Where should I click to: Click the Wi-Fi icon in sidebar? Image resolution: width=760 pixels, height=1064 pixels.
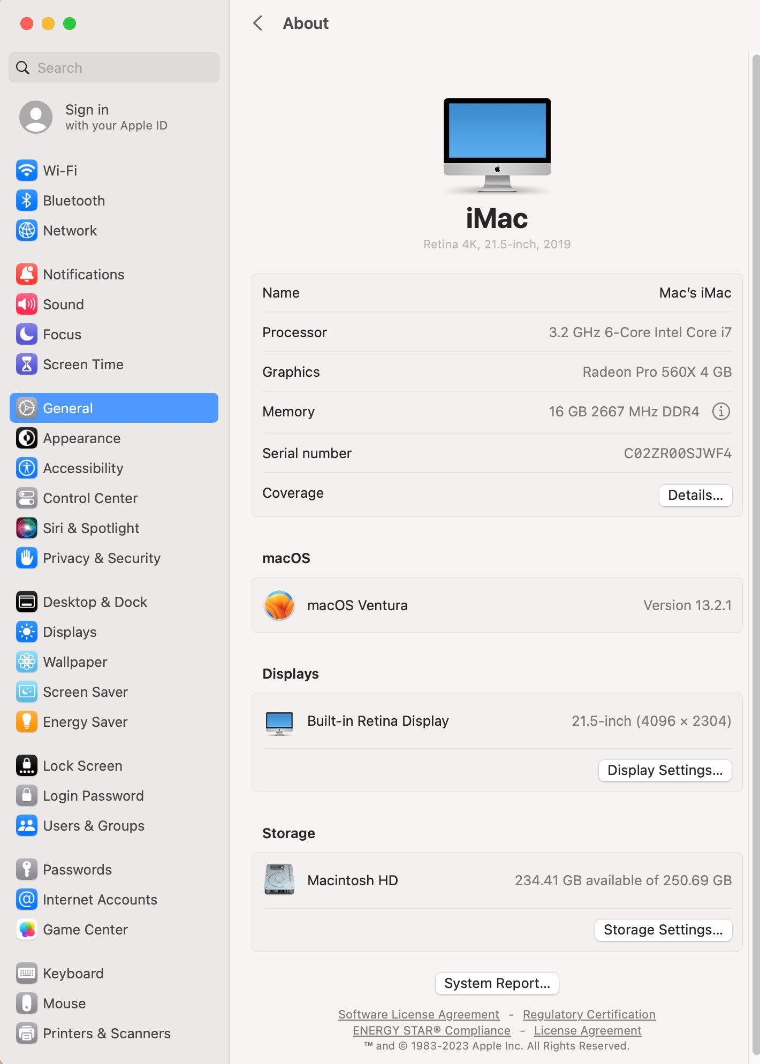pos(27,171)
